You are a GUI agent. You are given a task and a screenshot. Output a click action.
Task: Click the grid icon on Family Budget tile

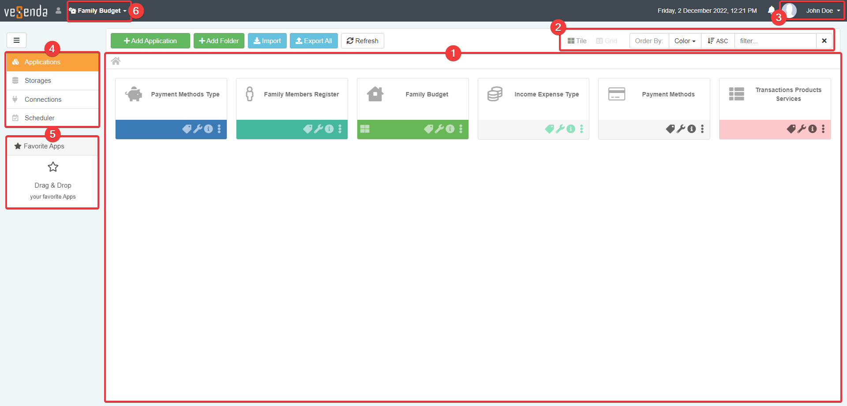coord(365,129)
